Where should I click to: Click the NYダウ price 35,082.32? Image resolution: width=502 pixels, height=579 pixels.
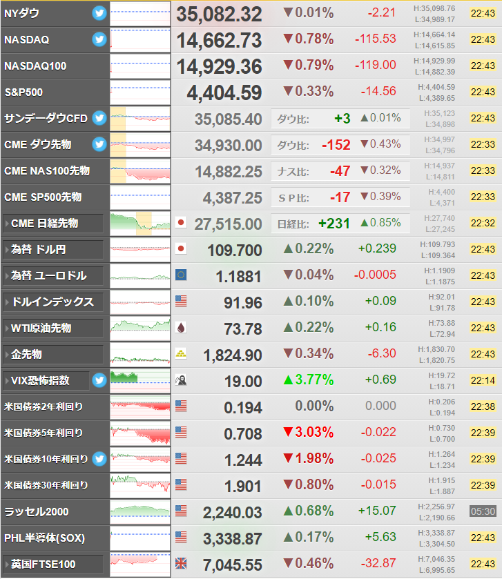[x=219, y=14]
